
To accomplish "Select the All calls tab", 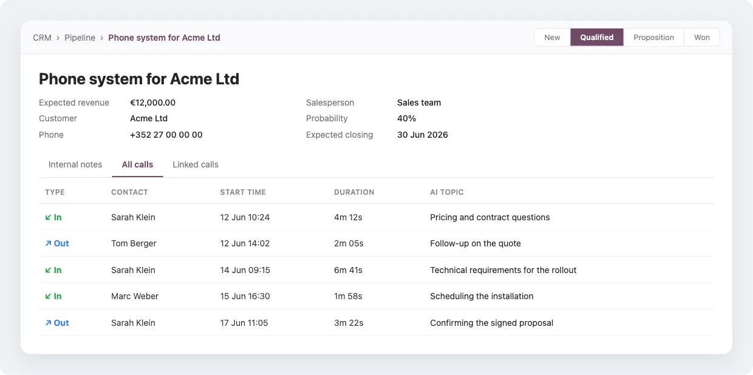I will point(137,164).
